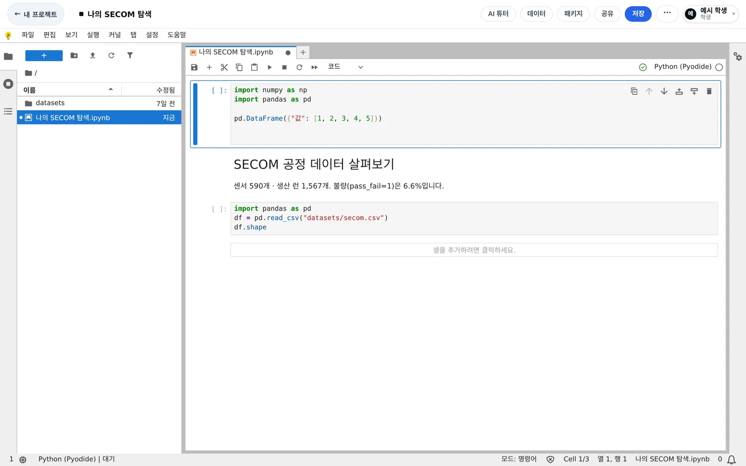Viewport: 746px width, 466px height.
Task: Click to add a new cell placeholder
Action: pyautogui.click(x=474, y=250)
